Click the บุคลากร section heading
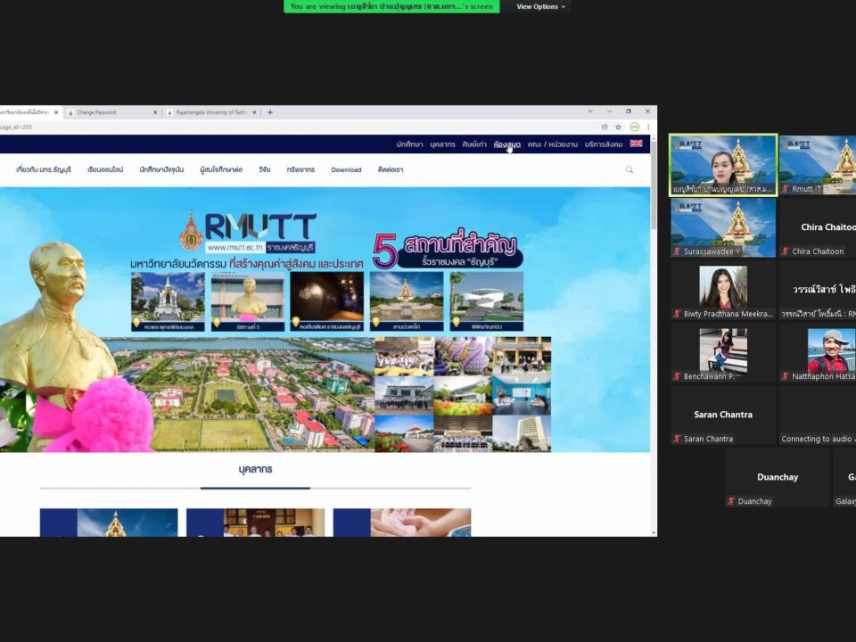The height and width of the screenshot is (642, 856). (x=256, y=470)
